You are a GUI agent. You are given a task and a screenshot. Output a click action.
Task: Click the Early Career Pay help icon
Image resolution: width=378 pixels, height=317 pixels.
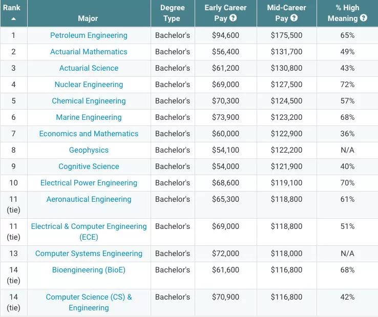[x=233, y=18]
